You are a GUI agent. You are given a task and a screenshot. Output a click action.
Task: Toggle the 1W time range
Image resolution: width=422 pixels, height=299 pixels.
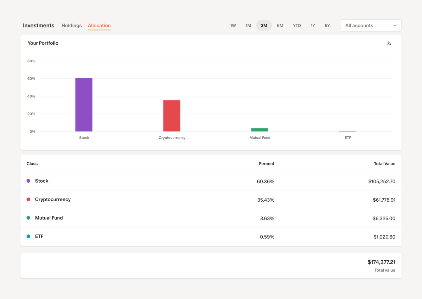point(233,25)
